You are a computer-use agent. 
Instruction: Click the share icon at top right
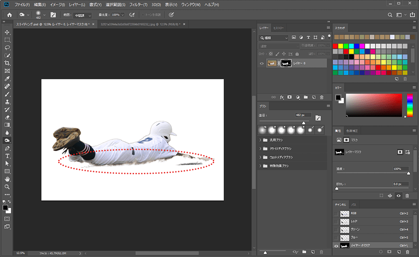pyautogui.click(x=412, y=15)
